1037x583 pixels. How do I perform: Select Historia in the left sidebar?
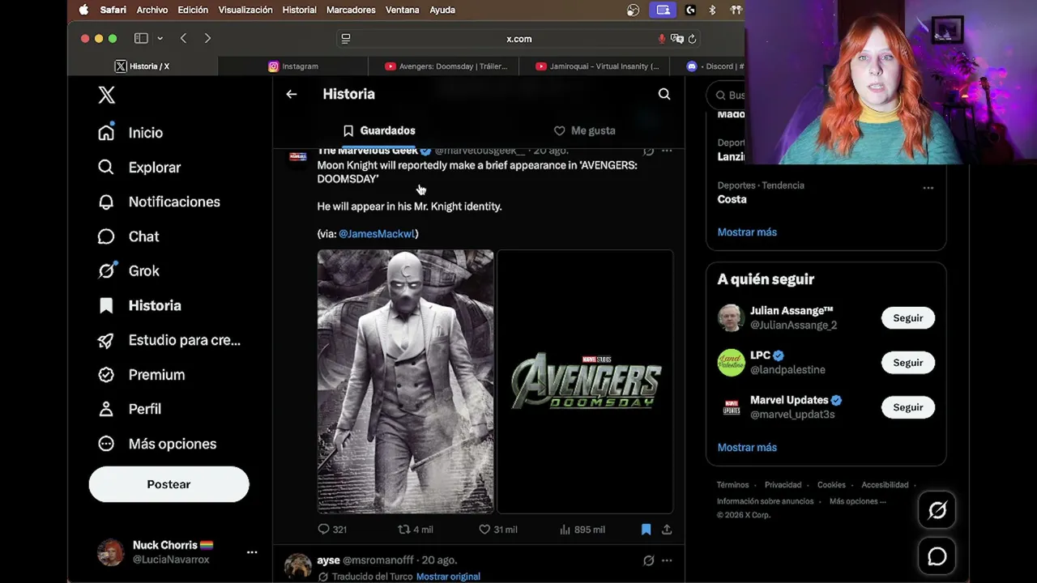click(139, 305)
